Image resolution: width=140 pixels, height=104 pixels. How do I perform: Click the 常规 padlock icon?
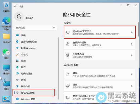68,74
